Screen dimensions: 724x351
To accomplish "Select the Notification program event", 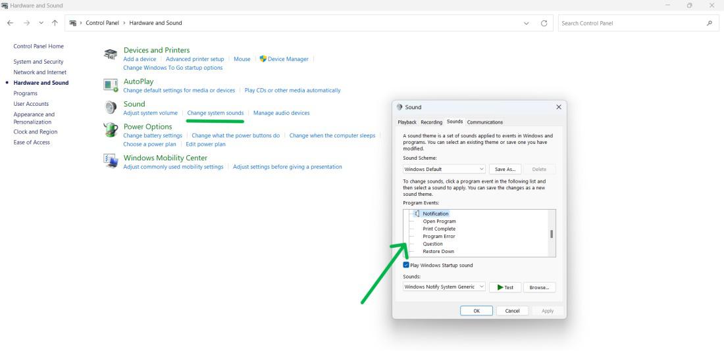I will coord(436,214).
